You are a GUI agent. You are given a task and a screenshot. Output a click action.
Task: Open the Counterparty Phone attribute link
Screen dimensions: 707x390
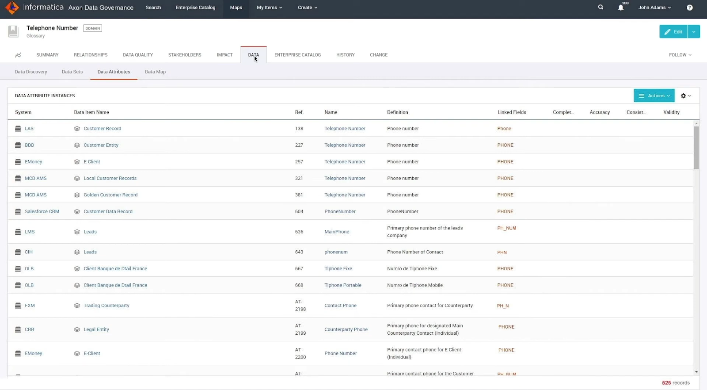pyautogui.click(x=346, y=329)
